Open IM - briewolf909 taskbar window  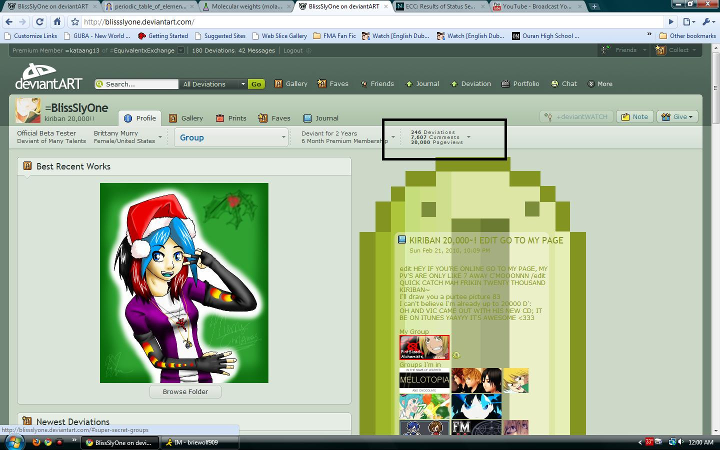[200, 442]
